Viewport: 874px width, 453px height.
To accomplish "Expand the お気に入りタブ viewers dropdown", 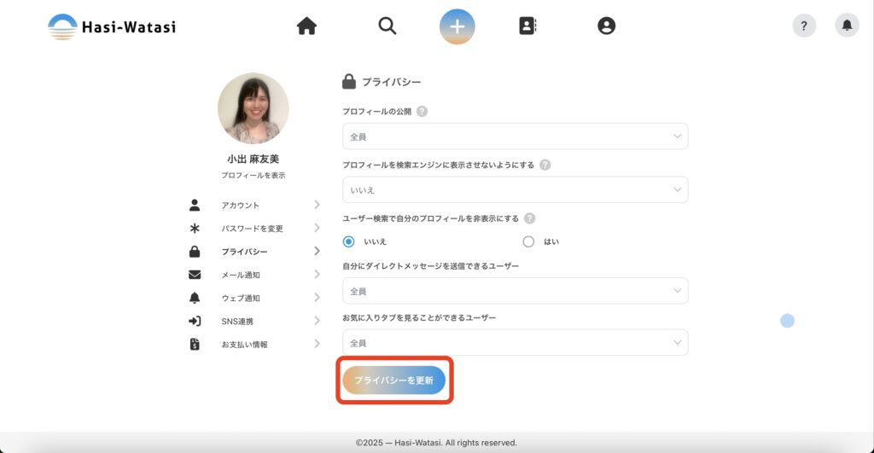I will coord(515,343).
